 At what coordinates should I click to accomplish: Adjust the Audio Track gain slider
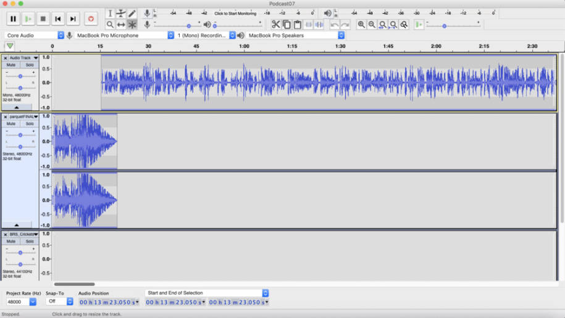coord(20,76)
